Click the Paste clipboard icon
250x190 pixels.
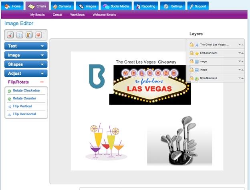point(29,35)
